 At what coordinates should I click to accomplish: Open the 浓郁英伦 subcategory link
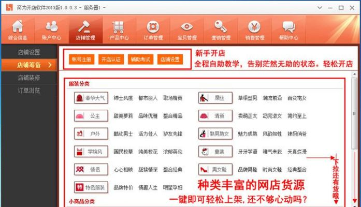172,152
